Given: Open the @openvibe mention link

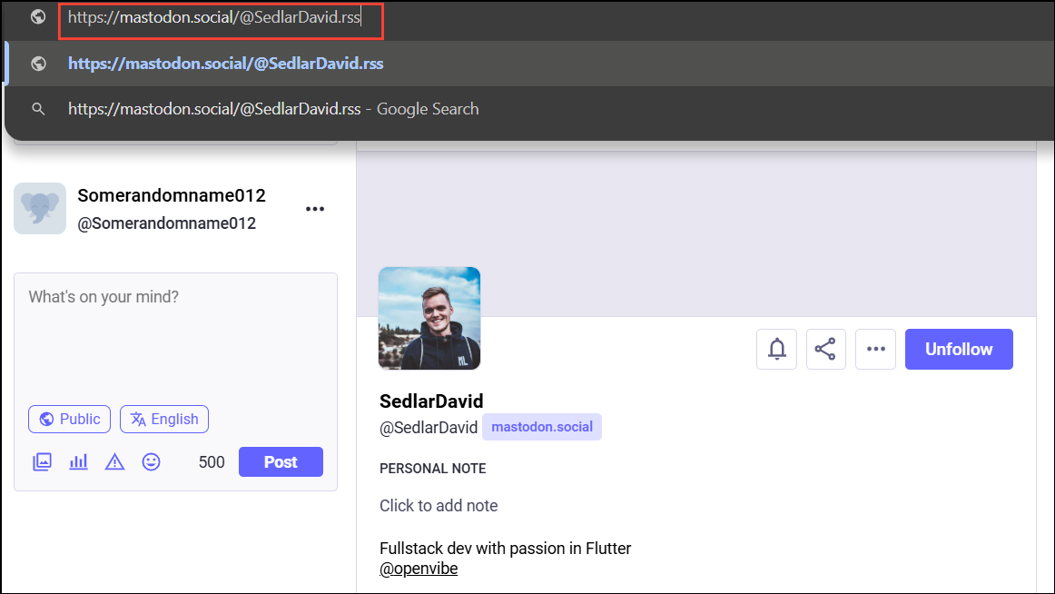Looking at the screenshot, I should point(419,569).
